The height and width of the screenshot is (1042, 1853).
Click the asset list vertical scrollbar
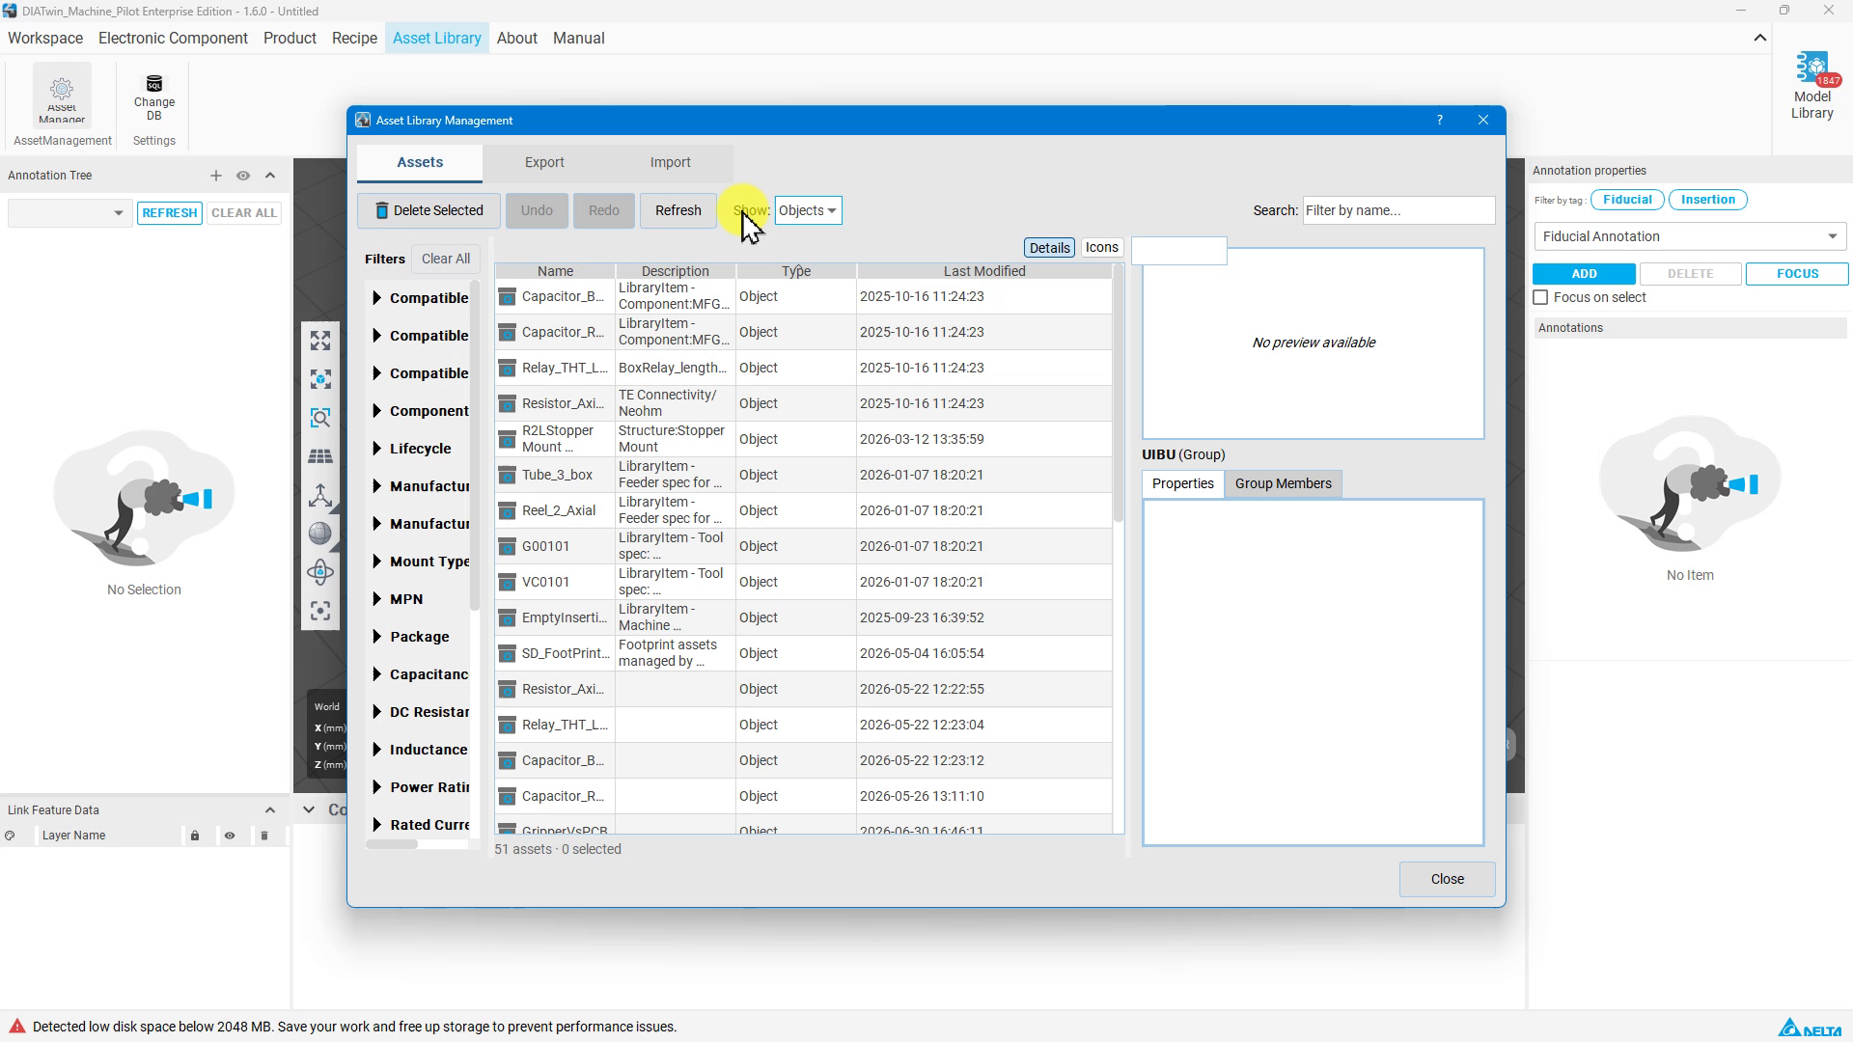(x=1119, y=394)
